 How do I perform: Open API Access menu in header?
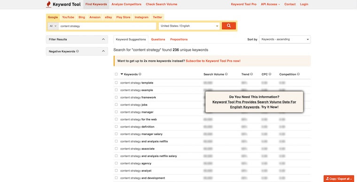click(x=270, y=4)
